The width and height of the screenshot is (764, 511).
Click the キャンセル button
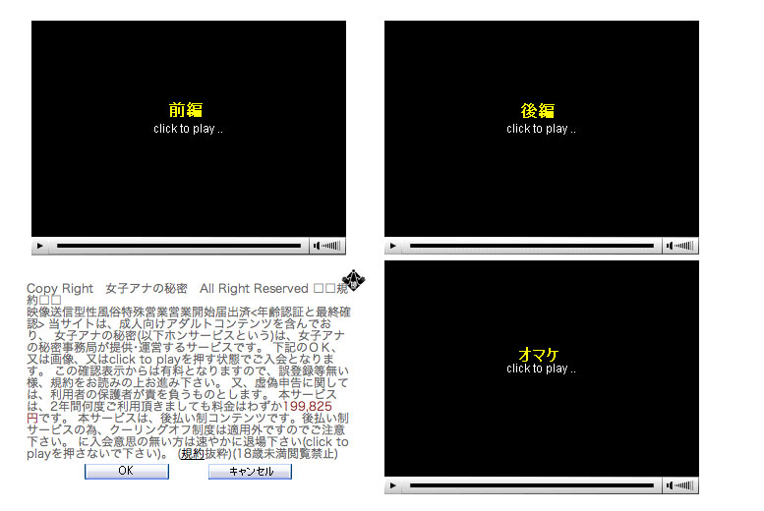[x=250, y=471]
